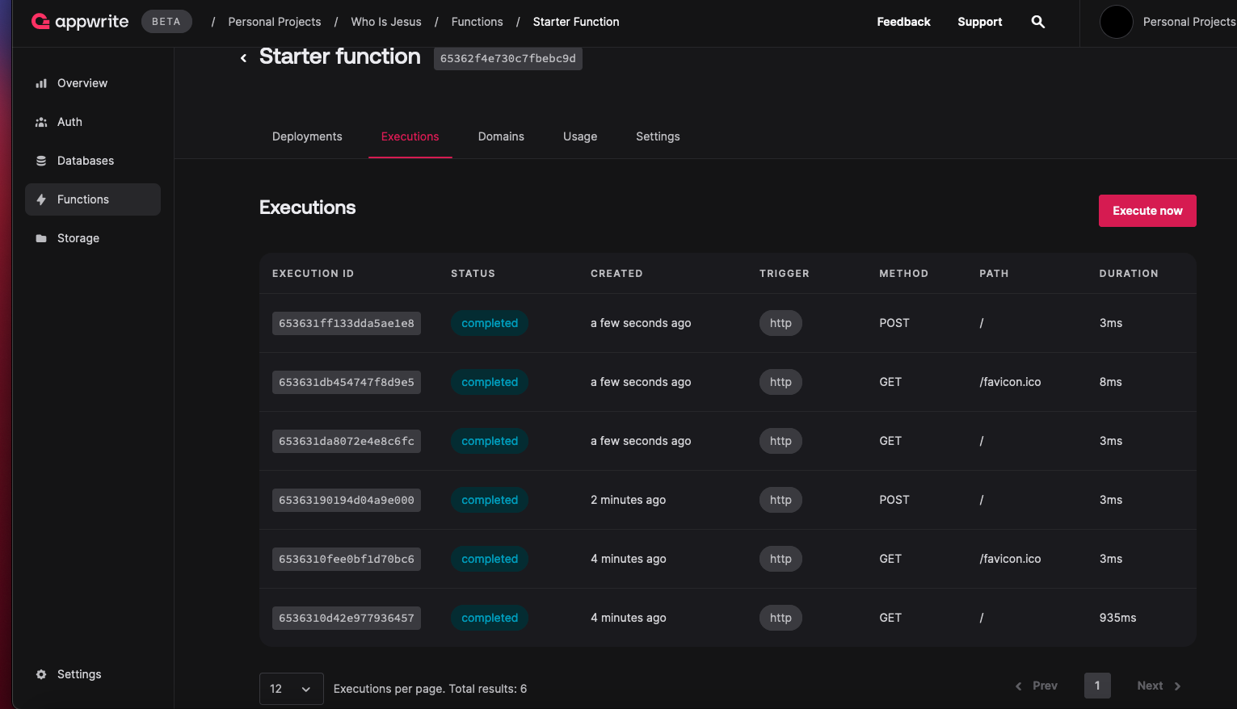Go to Next page of executions
This screenshot has width=1237, height=709.
1159,686
